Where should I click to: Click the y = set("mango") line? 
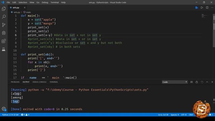coord(42,24)
